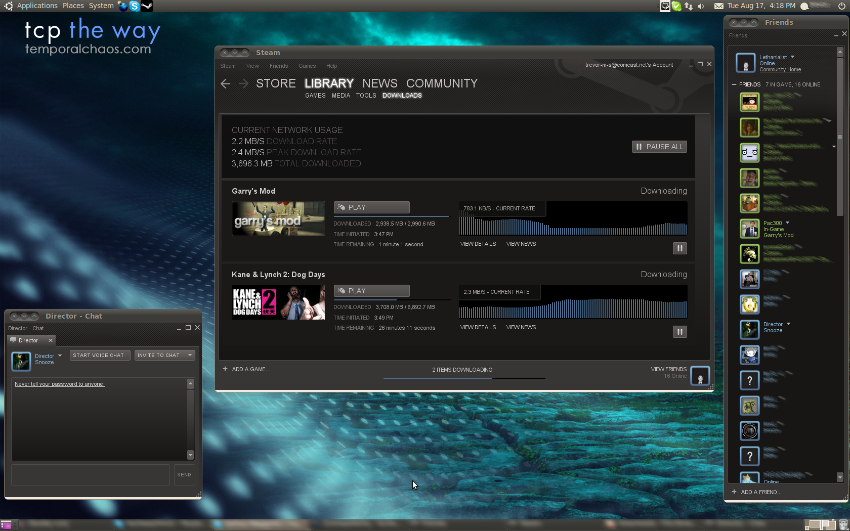This screenshot has width=850, height=531.
Task: Open the friends view via avatar icon bottom-right
Action: [x=700, y=376]
